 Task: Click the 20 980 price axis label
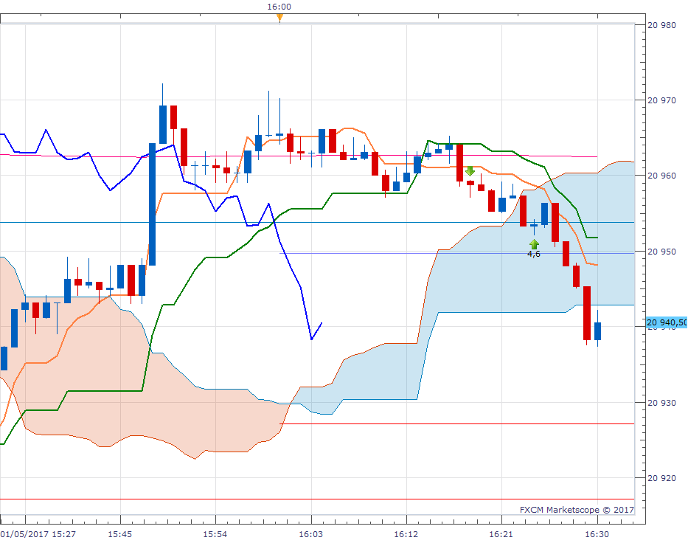(661, 26)
